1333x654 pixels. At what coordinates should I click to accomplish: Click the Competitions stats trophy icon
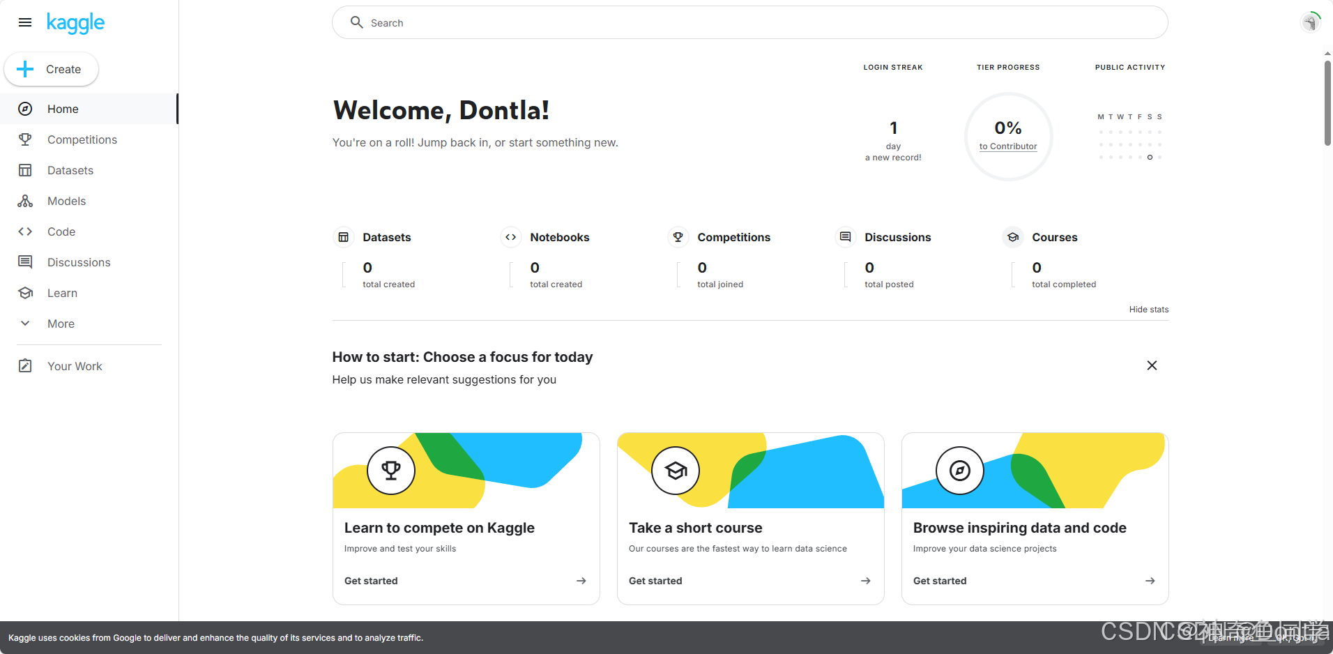pos(678,237)
